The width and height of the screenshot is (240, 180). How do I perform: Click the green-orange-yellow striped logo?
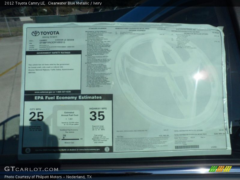point(220,169)
